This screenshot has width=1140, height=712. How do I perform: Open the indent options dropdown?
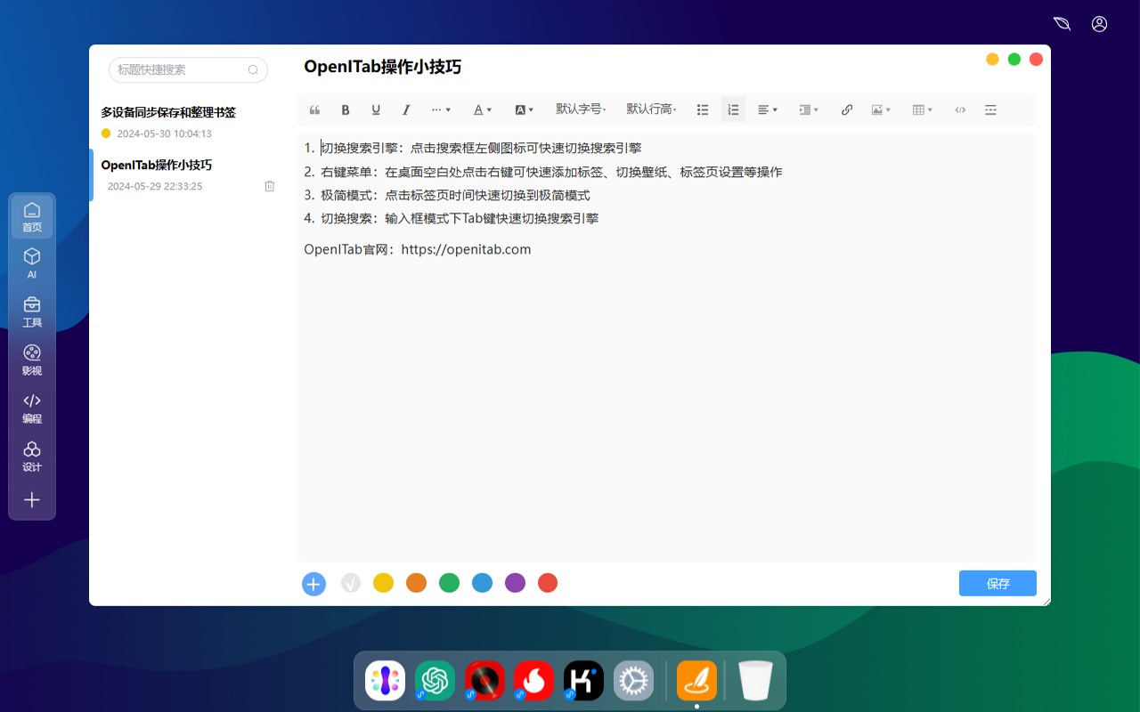(x=809, y=109)
